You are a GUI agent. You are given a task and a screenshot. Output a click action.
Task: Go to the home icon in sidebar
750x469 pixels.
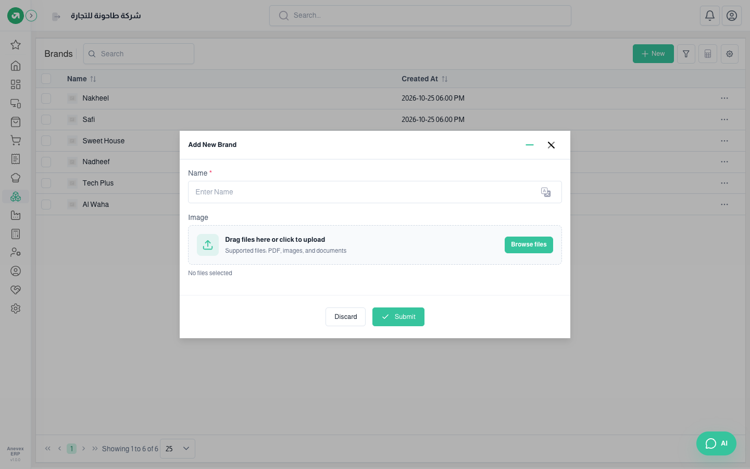16,66
